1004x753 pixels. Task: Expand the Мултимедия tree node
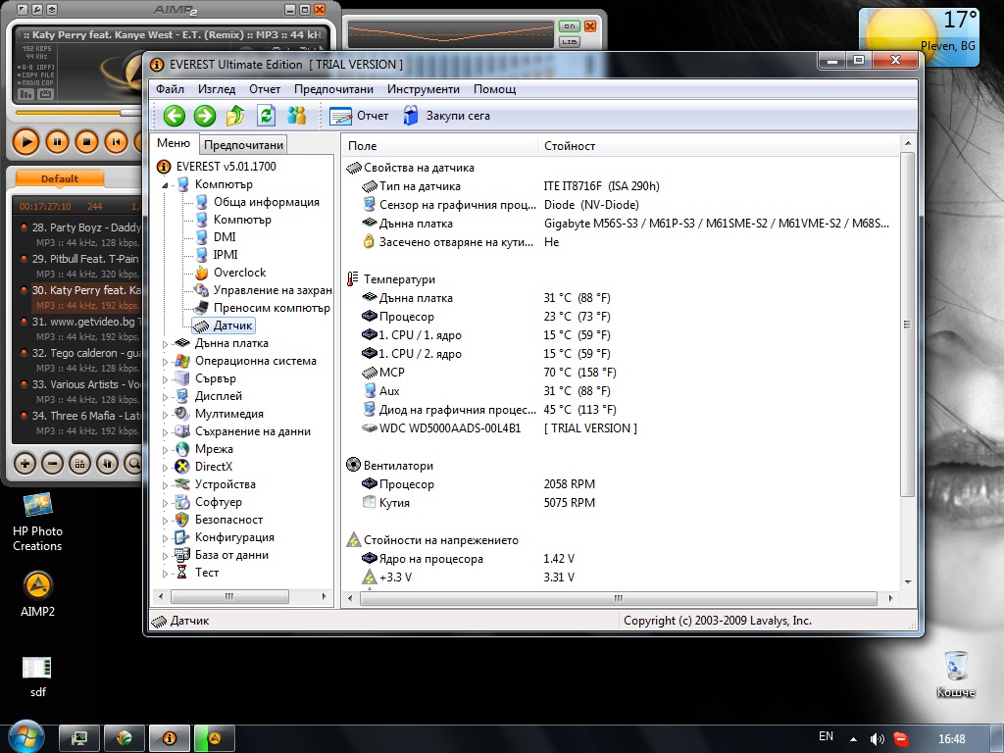tap(165, 415)
